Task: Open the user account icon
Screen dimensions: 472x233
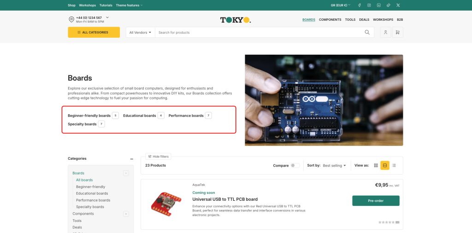Action: 385,33
